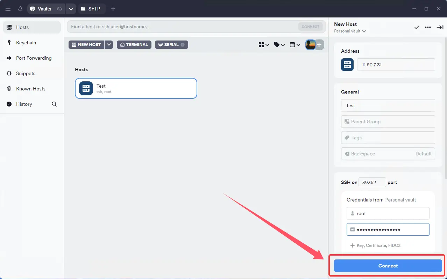Click the checkmark save icon in New Host panel
Image resolution: width=447 pixels, height=279 pixels.
[417, 27]
